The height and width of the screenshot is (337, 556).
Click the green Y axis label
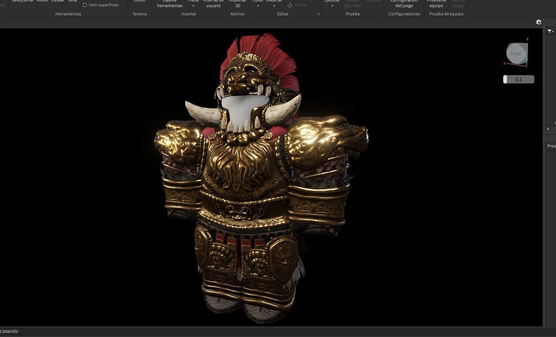pos(527,39)
